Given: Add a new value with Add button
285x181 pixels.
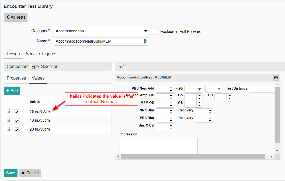Looking at the screenshot, I should (12, 91).
